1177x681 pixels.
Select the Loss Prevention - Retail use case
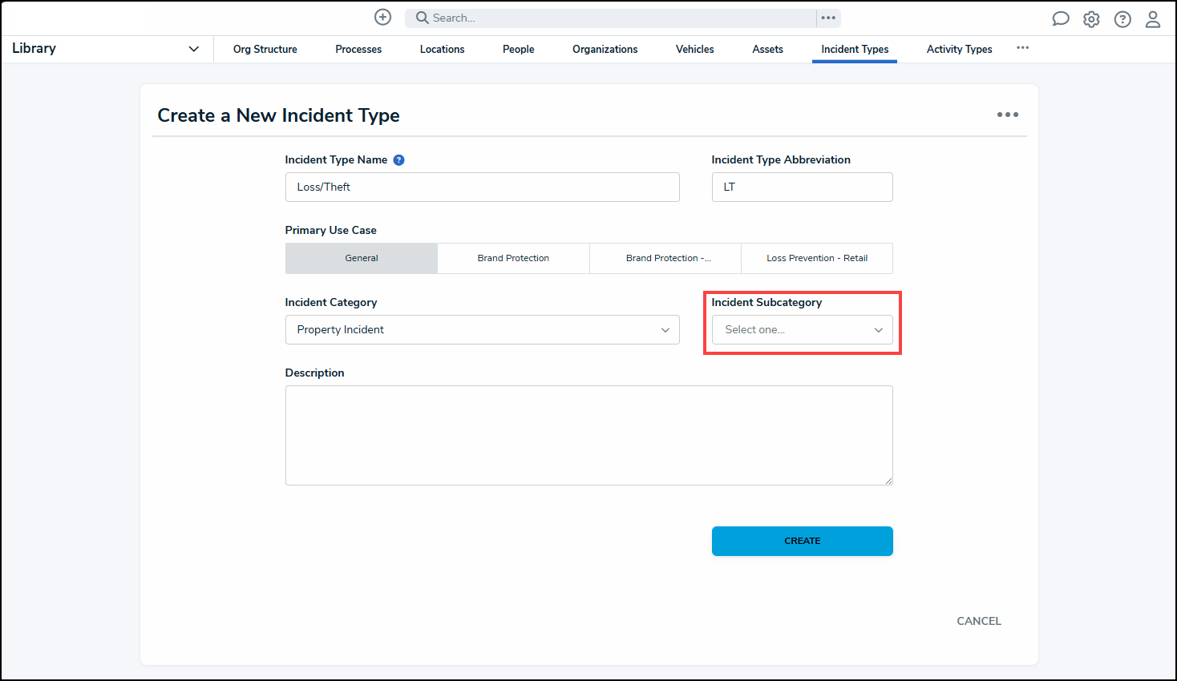(816, 258)
